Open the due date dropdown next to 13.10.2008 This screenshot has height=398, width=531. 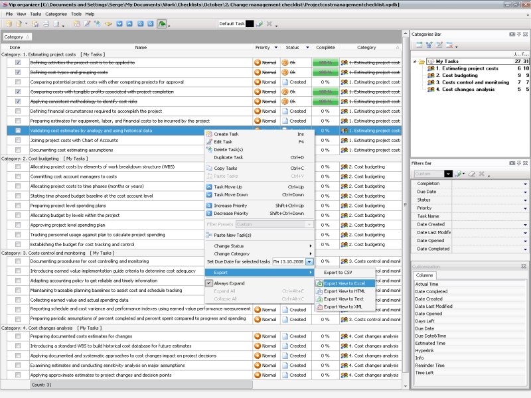point(309,261)
